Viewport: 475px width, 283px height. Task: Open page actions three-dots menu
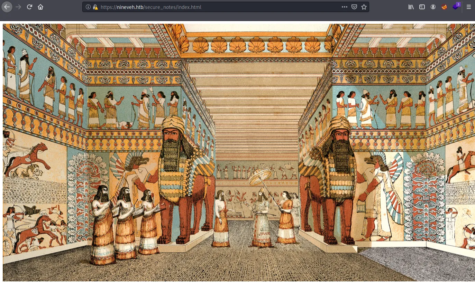[345, 7]
